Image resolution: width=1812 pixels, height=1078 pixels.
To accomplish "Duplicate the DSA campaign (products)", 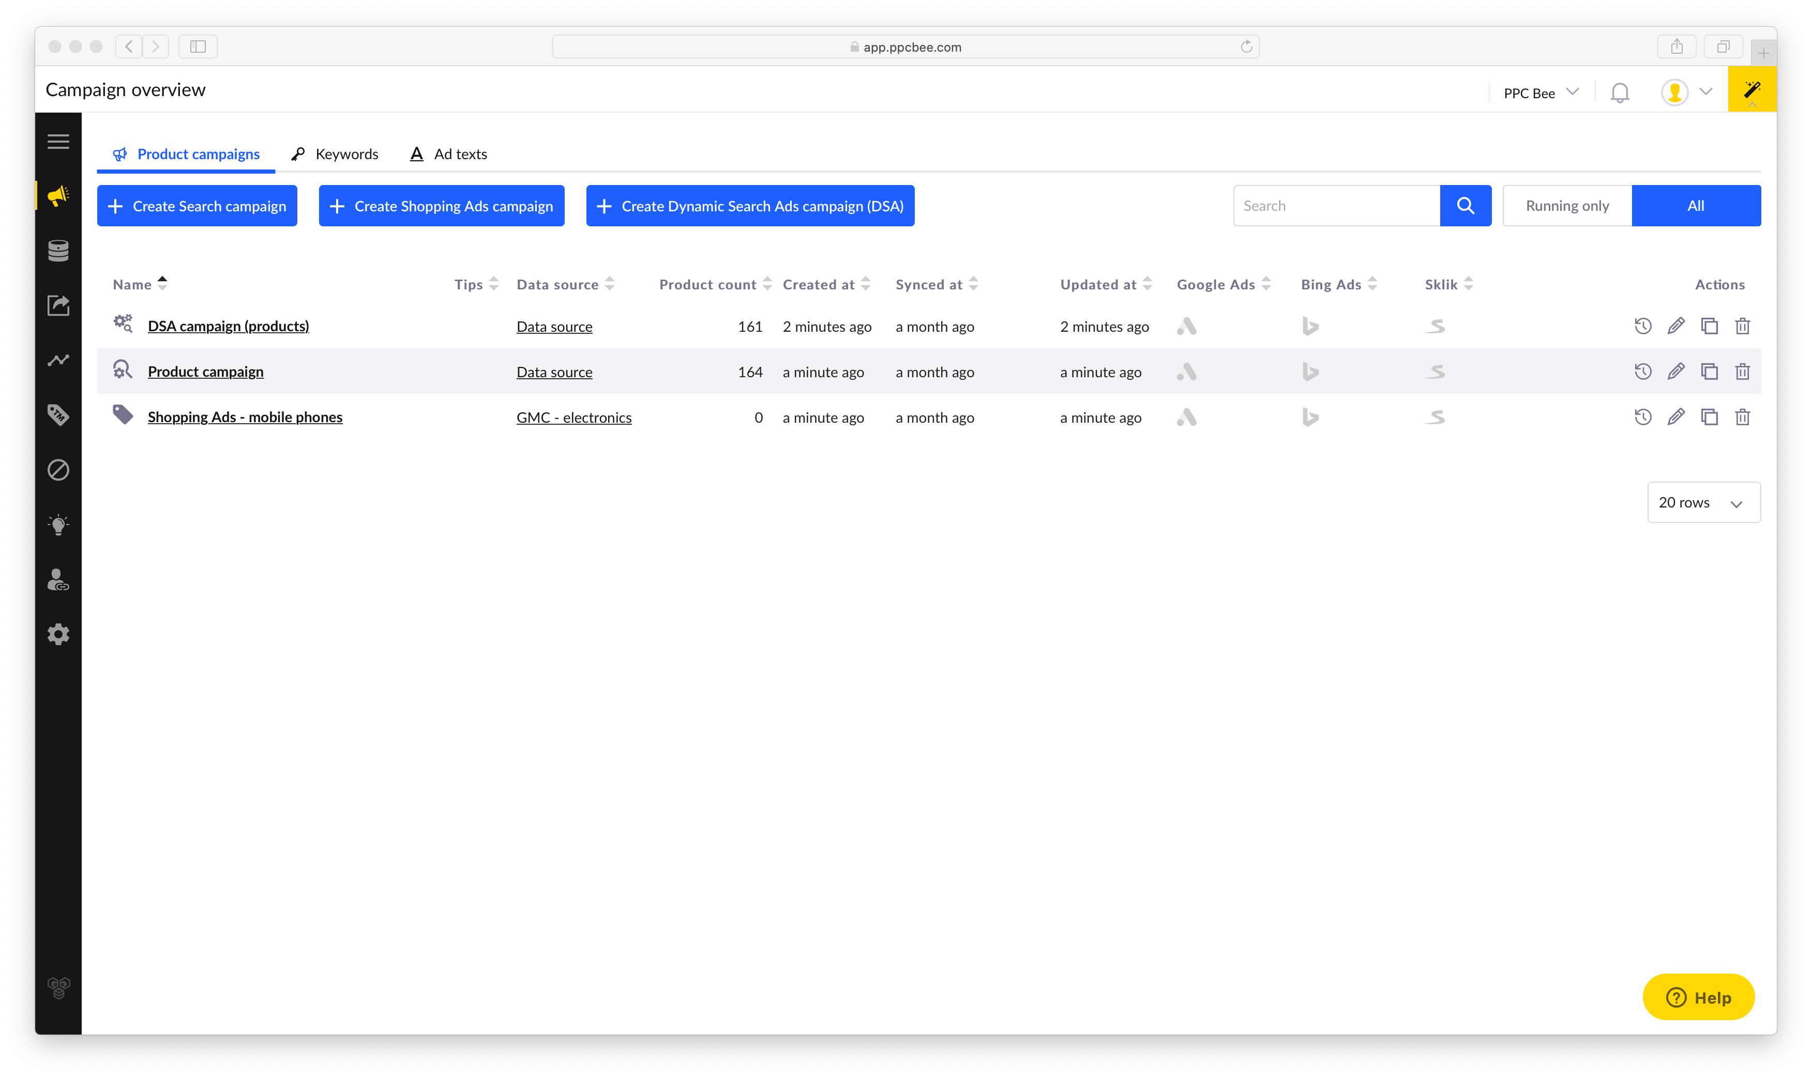I will (x=1709, y=326).
